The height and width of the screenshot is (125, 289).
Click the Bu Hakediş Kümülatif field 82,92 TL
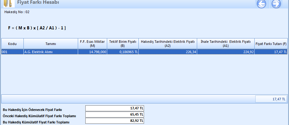pos(115,121)
